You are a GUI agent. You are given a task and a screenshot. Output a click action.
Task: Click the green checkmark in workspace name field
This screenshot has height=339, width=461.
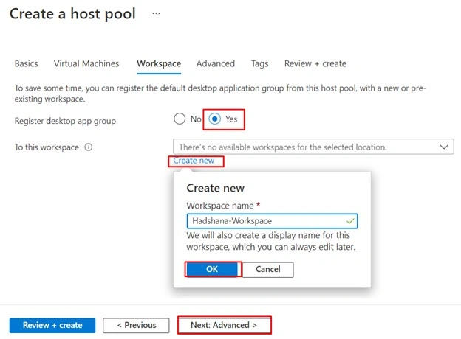(x=350, y=221)
